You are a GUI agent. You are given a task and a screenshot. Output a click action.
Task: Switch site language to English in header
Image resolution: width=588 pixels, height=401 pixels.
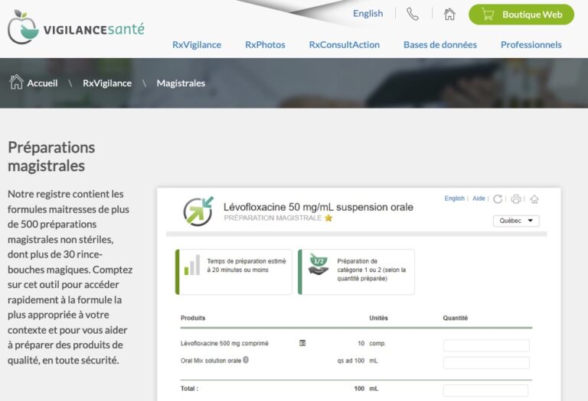coord(367,14)
